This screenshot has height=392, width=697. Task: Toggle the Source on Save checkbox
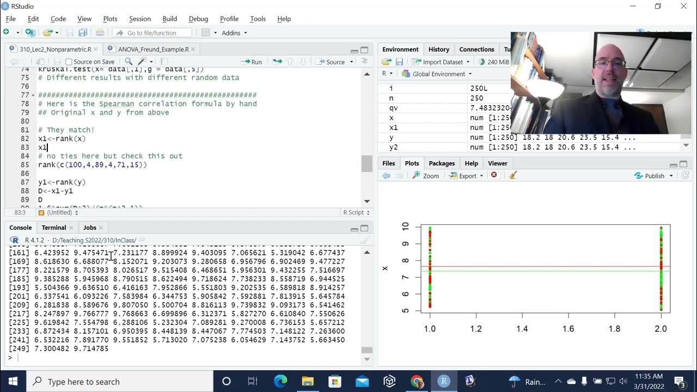(69, 62)
